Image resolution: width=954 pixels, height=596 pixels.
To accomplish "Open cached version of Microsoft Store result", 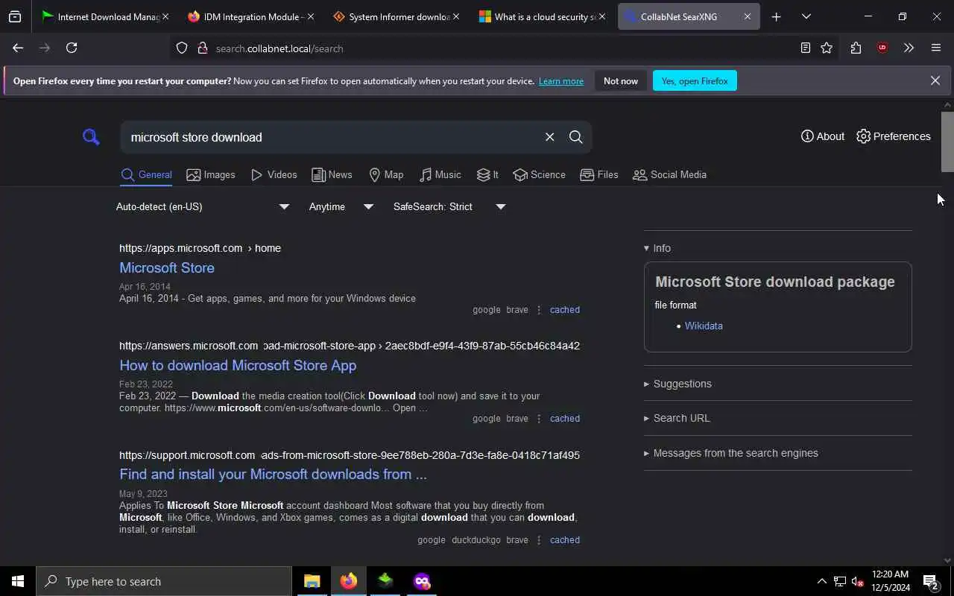I will [x=565, y=310].
